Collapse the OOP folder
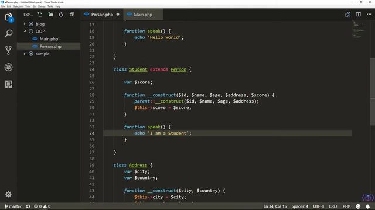This screenshot has height=210, width=375. 25,31
